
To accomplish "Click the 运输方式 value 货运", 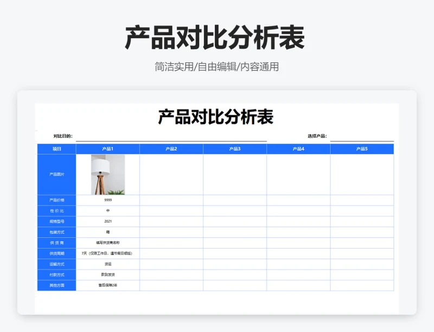I will [108, 264].
